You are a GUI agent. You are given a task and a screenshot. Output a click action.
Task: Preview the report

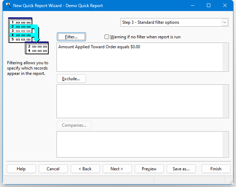point(149,169)
